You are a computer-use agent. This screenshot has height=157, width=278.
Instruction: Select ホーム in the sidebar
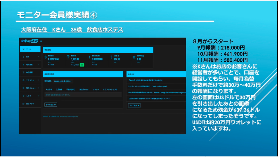pyautogui.click(x=30, y=49)
